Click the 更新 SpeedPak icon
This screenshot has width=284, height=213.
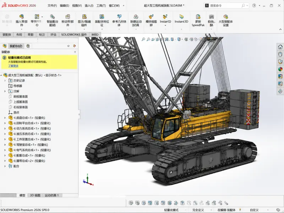[x=198, y=17]
